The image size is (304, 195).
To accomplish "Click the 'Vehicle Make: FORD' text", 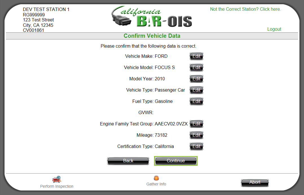I will coord(146,56).
